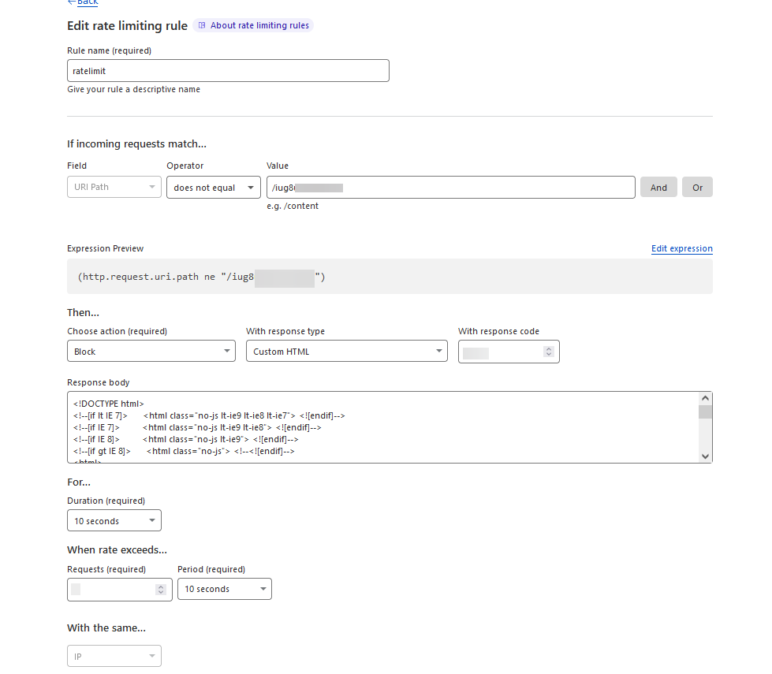Expand the Period 10 seconds dropdown
The image size is (772, 674).
224,590
